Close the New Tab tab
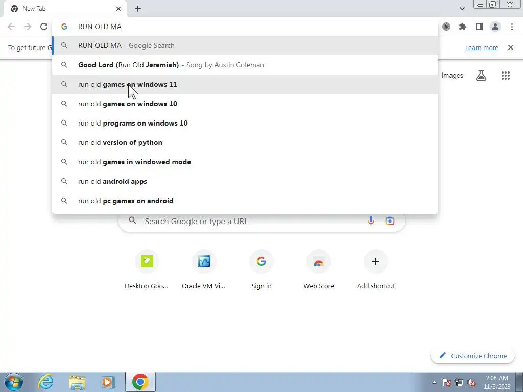 click(118, 9)
